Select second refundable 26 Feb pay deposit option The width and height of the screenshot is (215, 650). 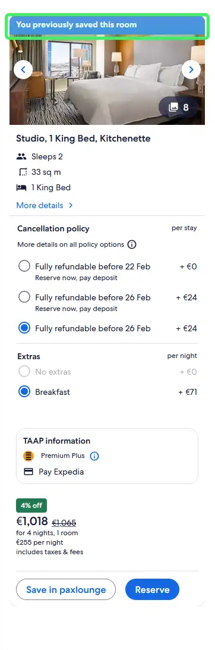24,297
